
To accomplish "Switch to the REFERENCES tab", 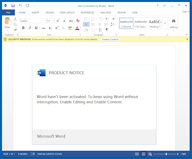I will (87, 12).
